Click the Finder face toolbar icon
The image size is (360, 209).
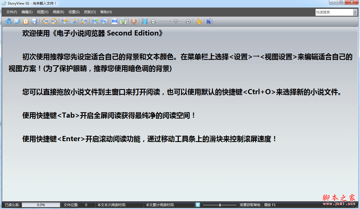(x=209, y=21)
